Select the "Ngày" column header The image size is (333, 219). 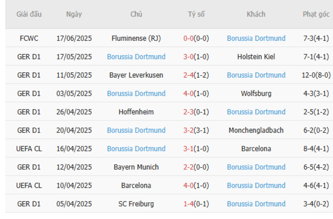coord(74,14)
